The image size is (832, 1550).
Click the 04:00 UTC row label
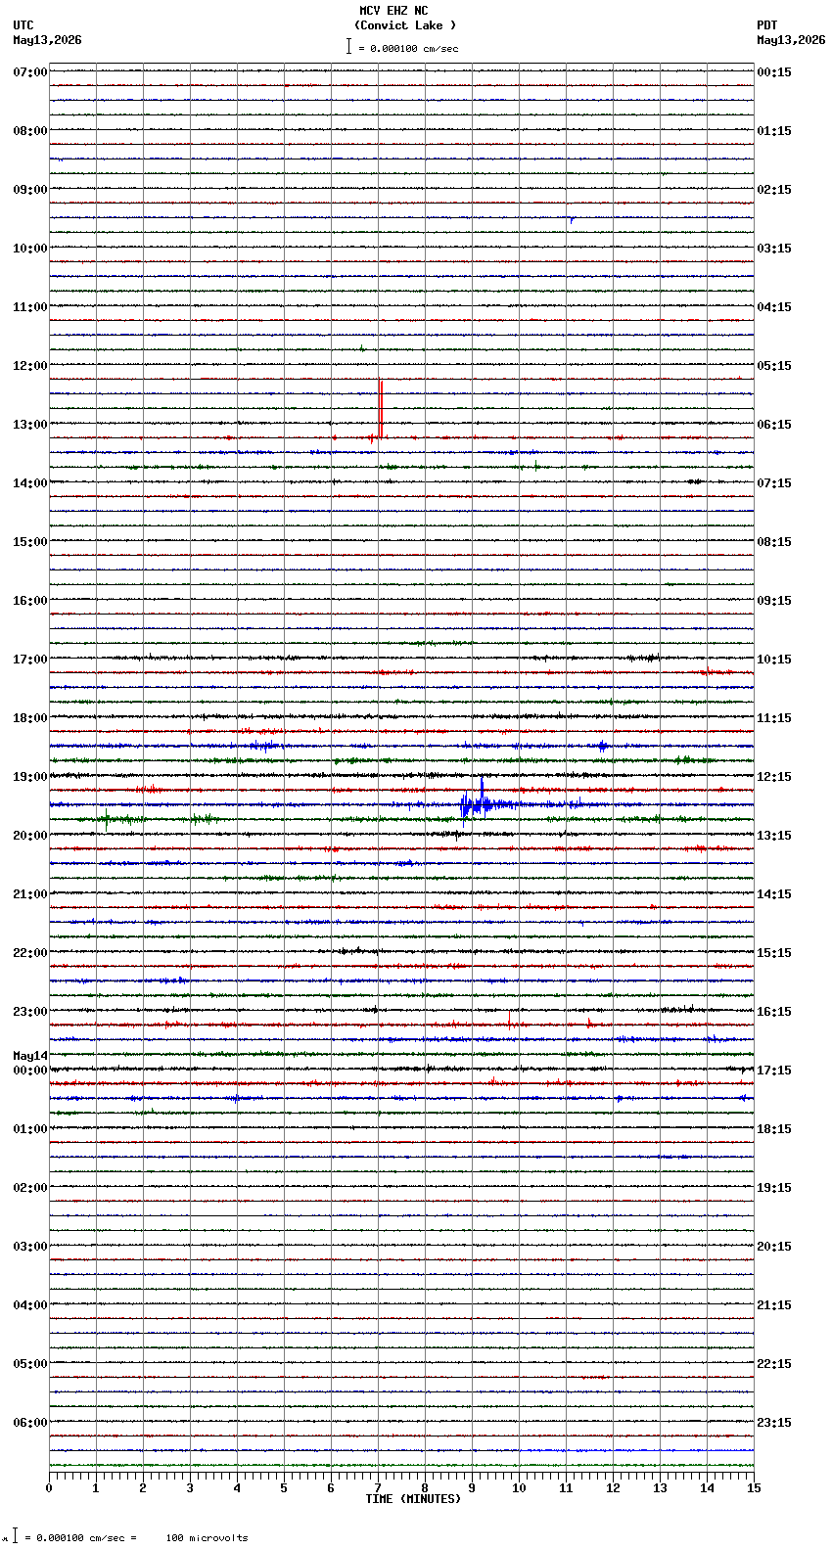point(30,1305)
